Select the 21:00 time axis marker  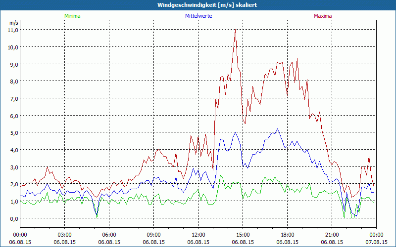click(x=332, y=235)
